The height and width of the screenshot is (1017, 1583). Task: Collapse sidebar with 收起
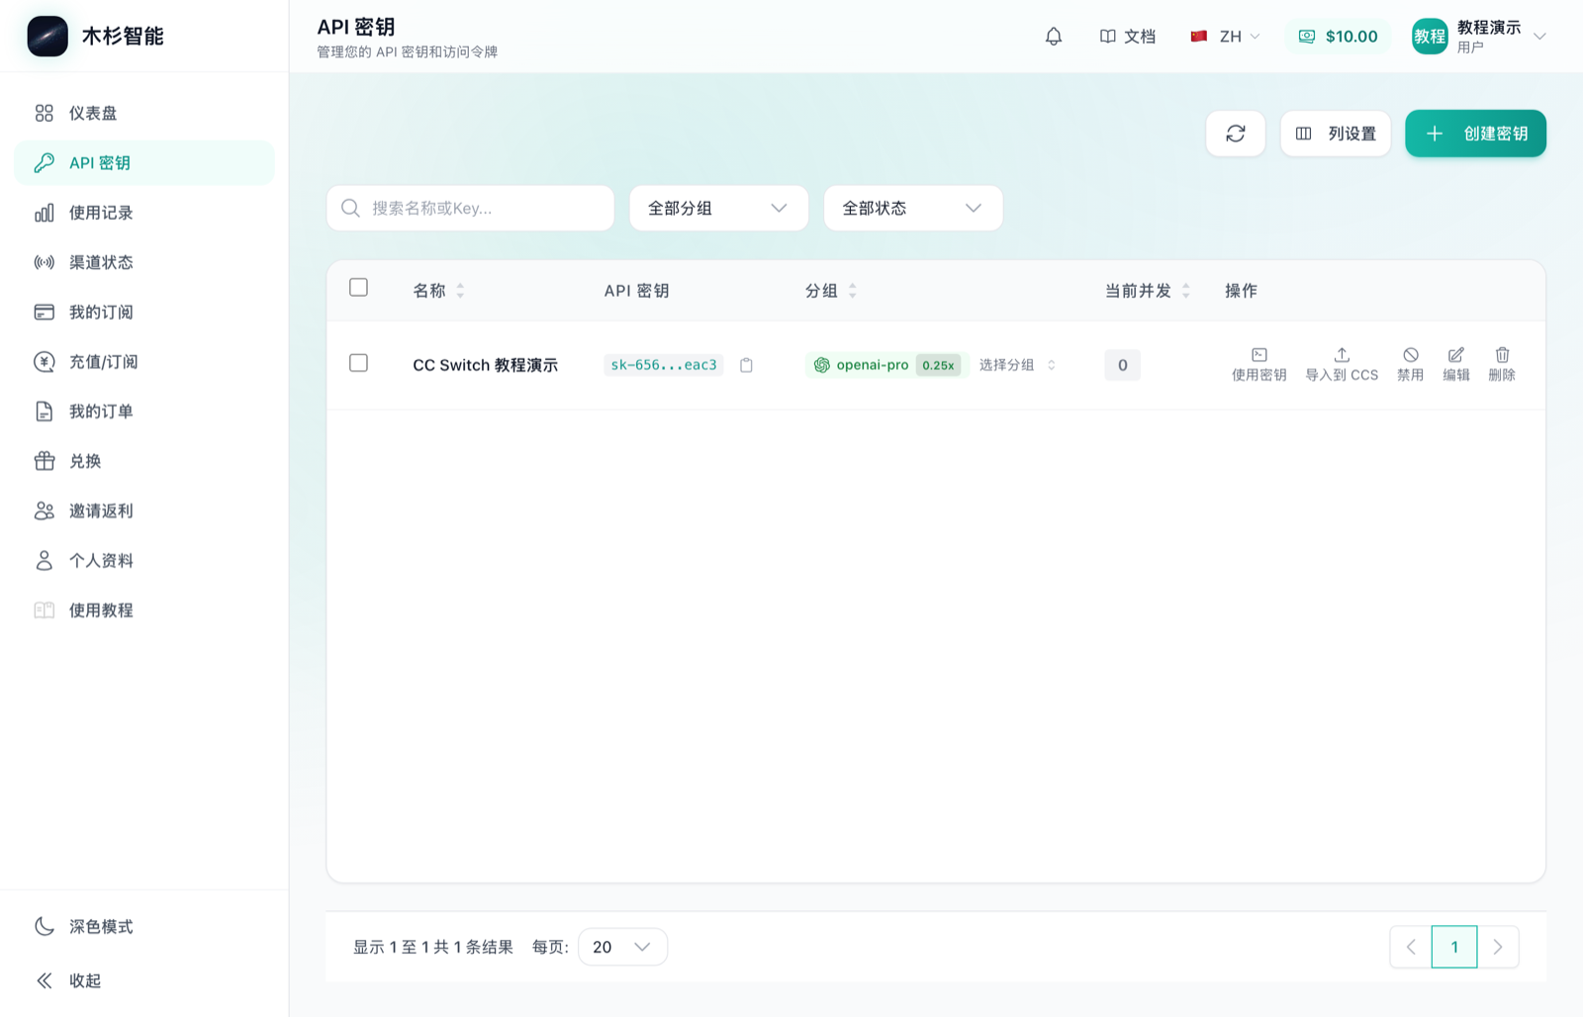69,980
